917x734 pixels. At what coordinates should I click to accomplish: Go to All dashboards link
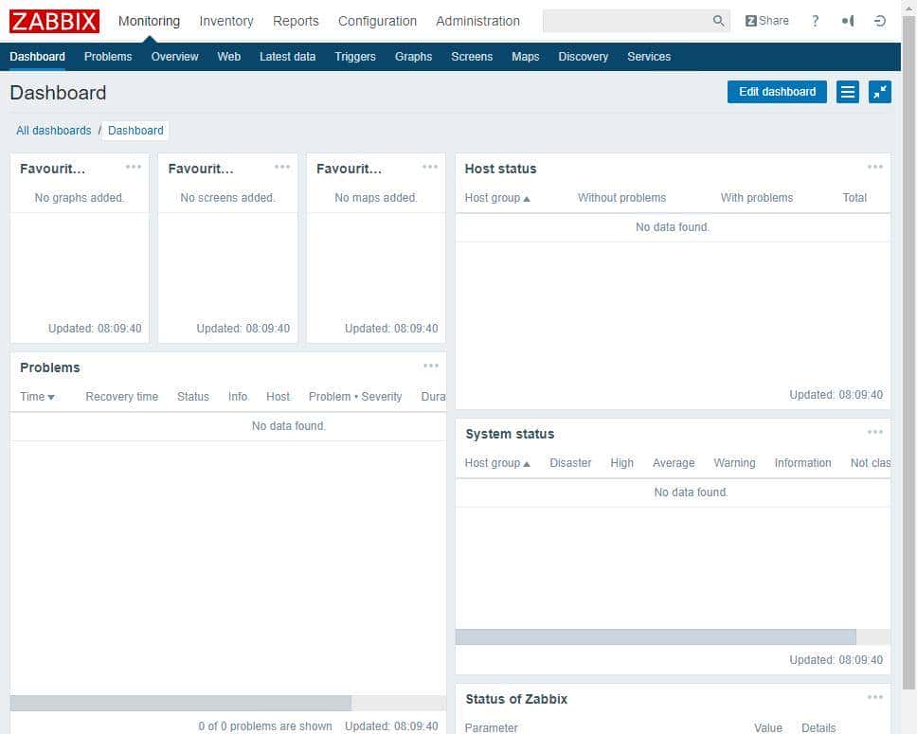coord(54,131)
